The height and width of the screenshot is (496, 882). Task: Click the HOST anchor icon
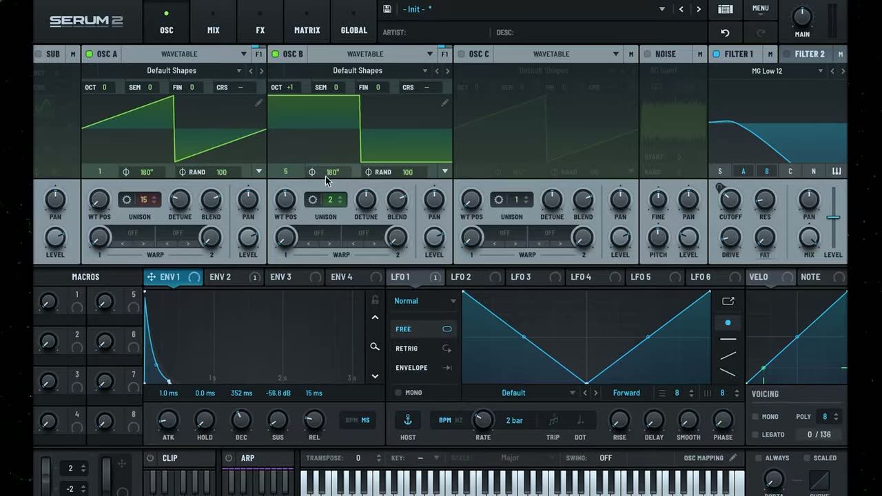[407, 420]
